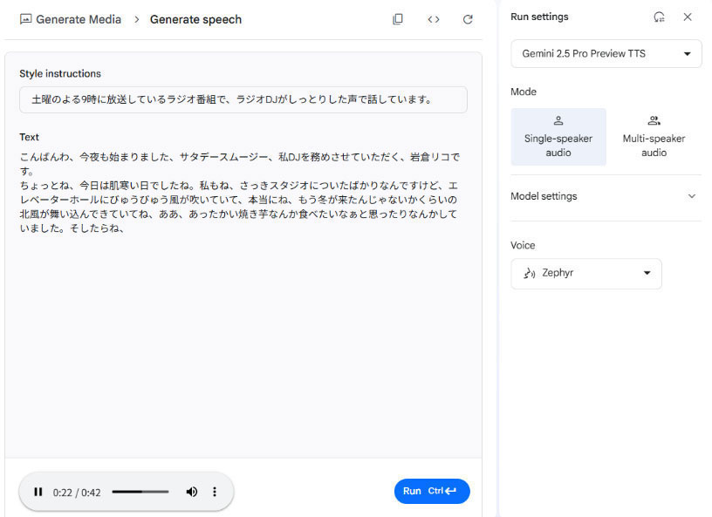Click the reset run settings icon
This screenshot has height=517, width=712.
[x=659, y=17]
